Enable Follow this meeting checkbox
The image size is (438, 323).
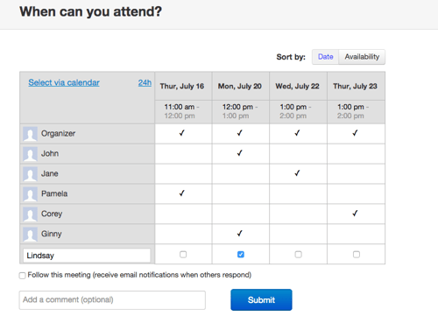(22, 276)
